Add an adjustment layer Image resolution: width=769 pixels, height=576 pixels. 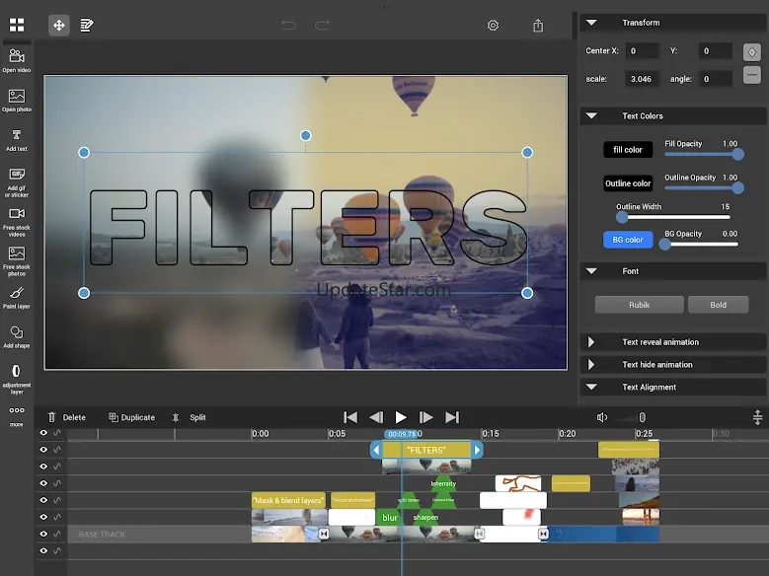click(17, 371)
